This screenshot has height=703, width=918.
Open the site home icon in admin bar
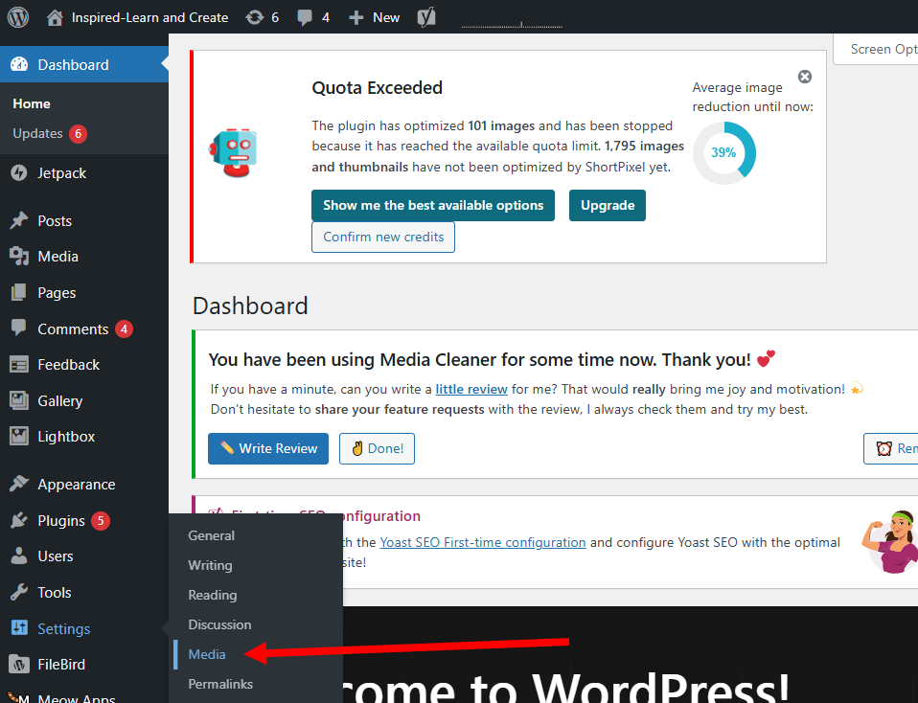pos(55,17)
